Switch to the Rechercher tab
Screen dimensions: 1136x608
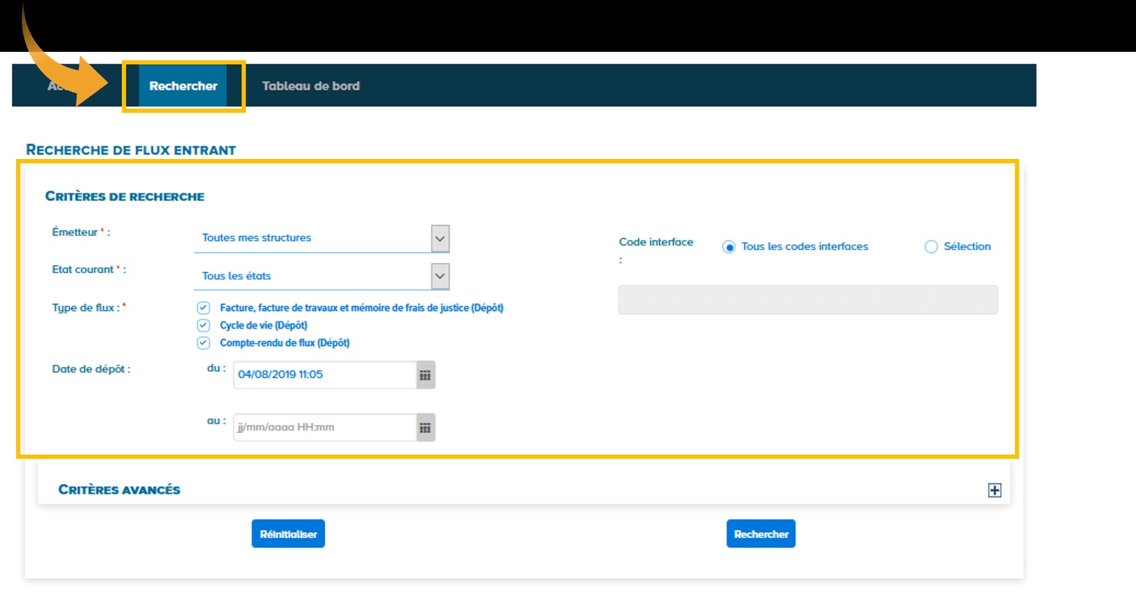183,86
